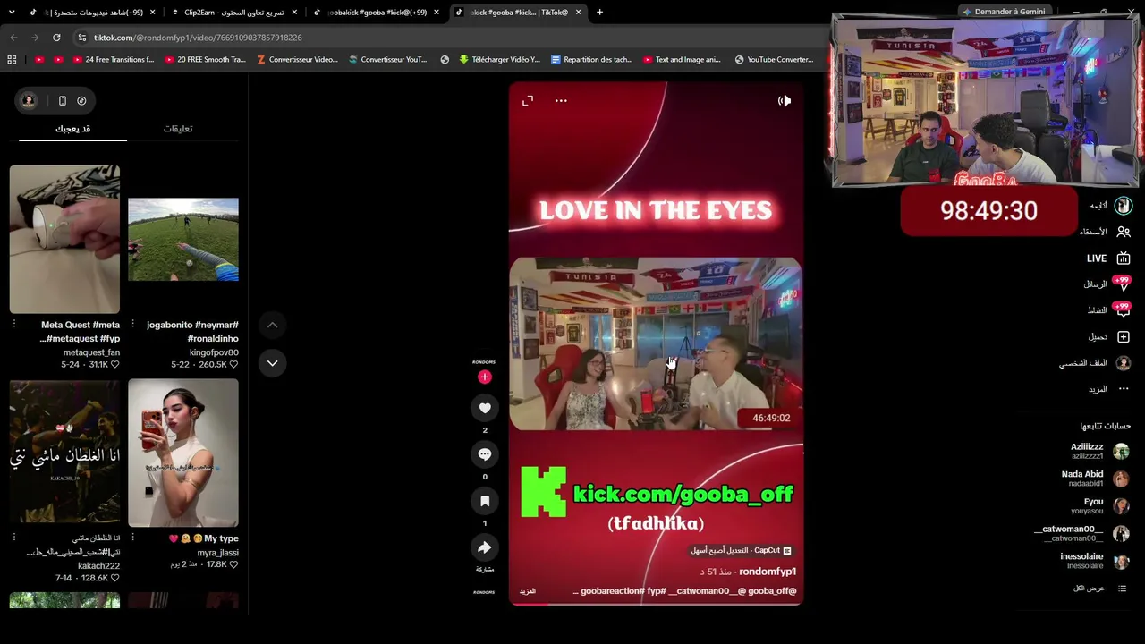Open the __catwoman00__ followed account
1145x644 pixels.
coord(1082,533)
